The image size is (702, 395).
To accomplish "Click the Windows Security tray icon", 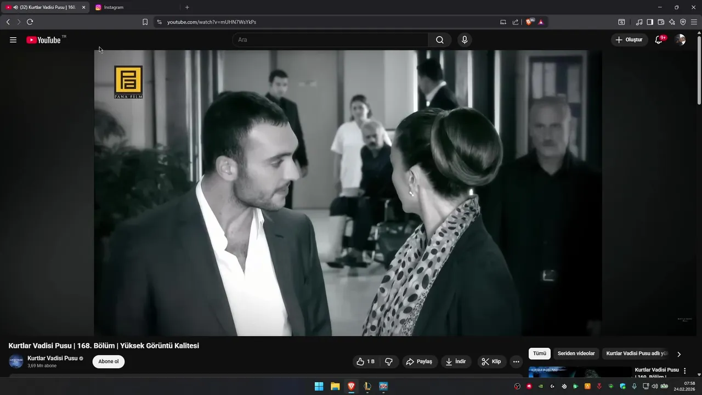I will (622, 386).
